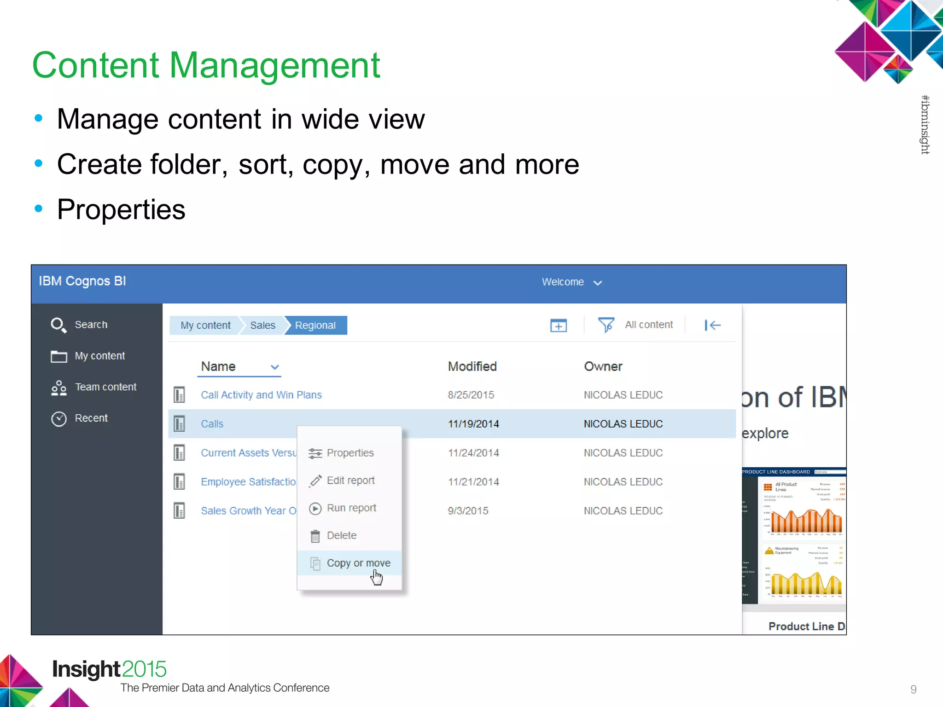This screenshot has height=707, width=943.
Task: Click the Team content people icon
Action: point(59,388)
